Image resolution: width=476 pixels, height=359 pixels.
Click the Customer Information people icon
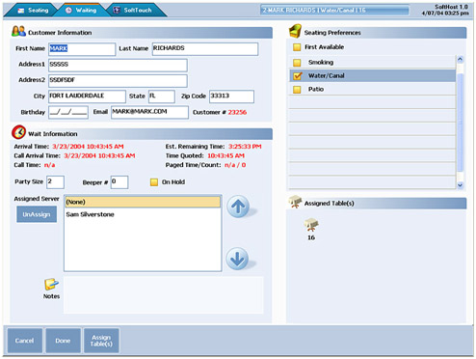[x=18, y=31]
